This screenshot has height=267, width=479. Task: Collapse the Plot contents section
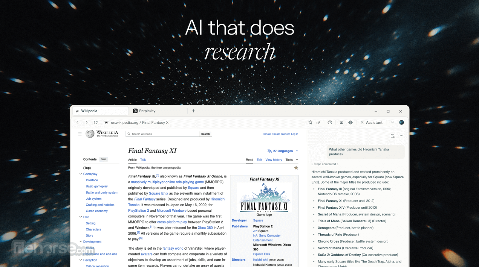click(x=81, y=217)
